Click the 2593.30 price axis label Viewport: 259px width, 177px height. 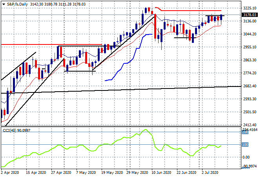click(250, 99)
